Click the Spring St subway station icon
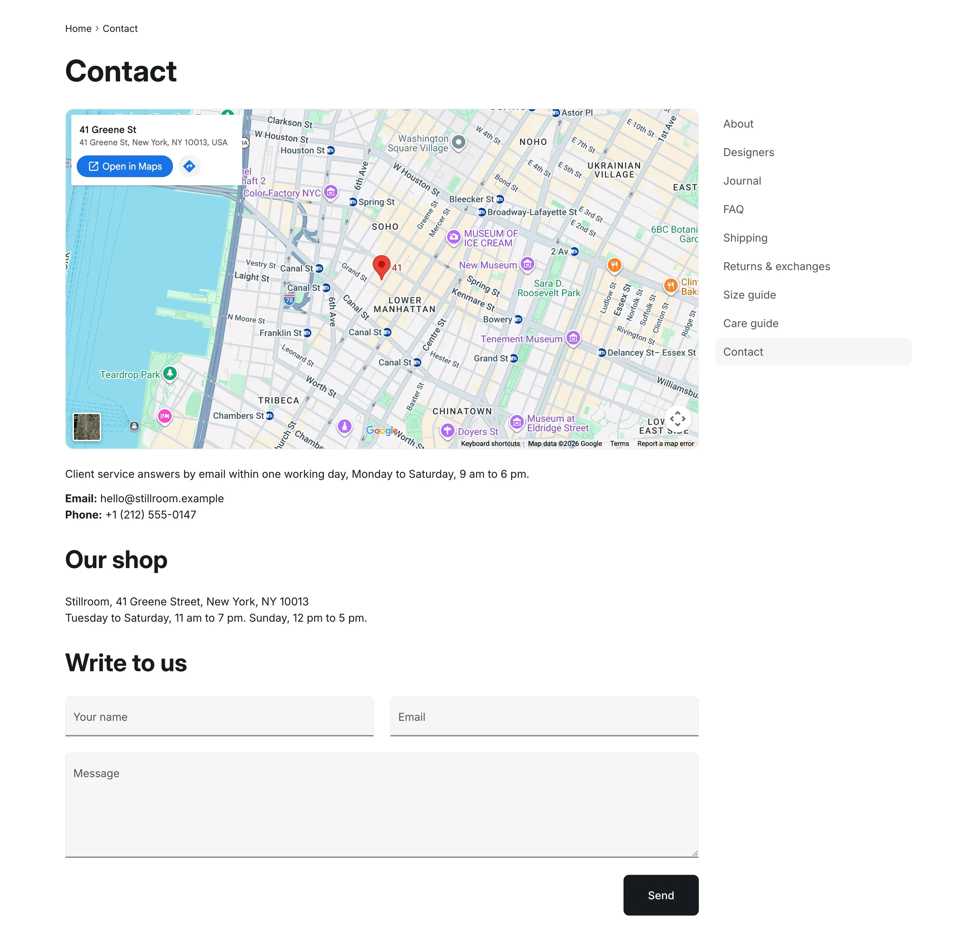The height and width of the screenshot is (940, 977). [x=353, y=202]
